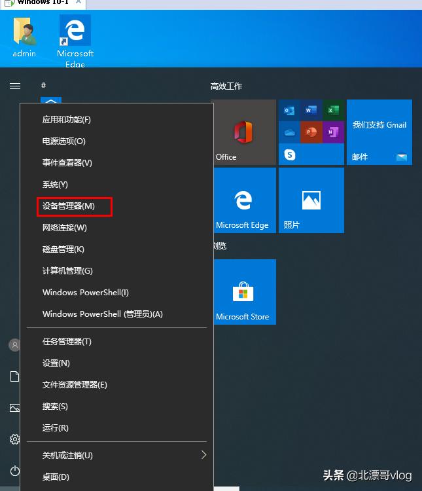Screen dimensions: 422x491
Task: Launch PowerPoint from the Office apps tile
Action: 311,132
